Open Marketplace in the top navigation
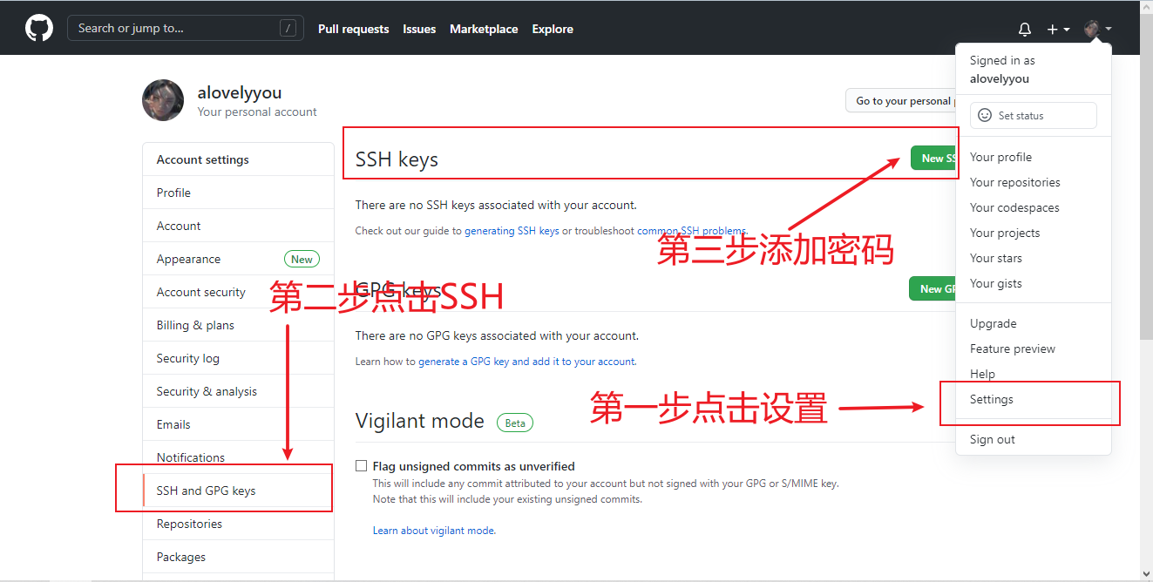 point(484,29)
